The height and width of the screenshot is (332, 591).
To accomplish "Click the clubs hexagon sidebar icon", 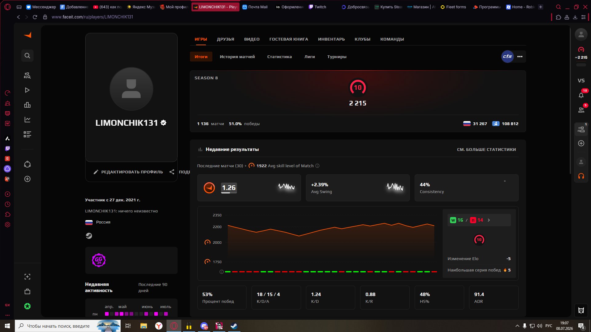I will click(x=27, y=164).
